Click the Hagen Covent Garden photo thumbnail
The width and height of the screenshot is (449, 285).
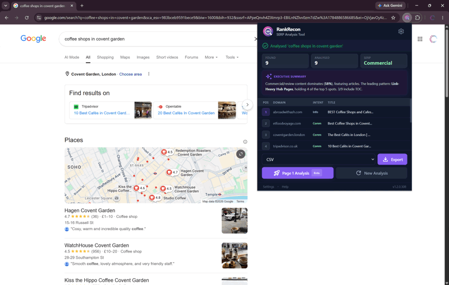point(235,221)
